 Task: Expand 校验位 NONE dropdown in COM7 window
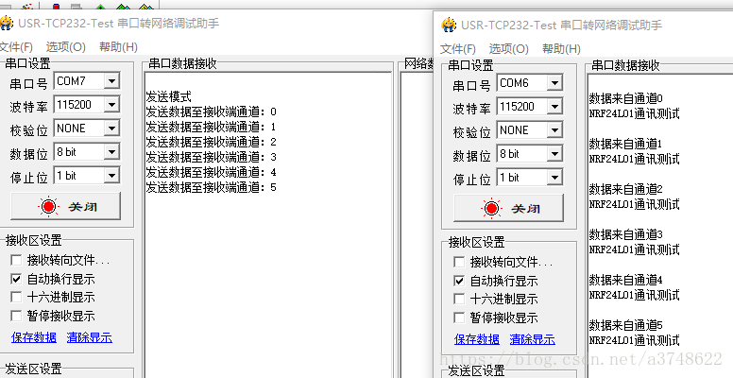pos(111,129)
